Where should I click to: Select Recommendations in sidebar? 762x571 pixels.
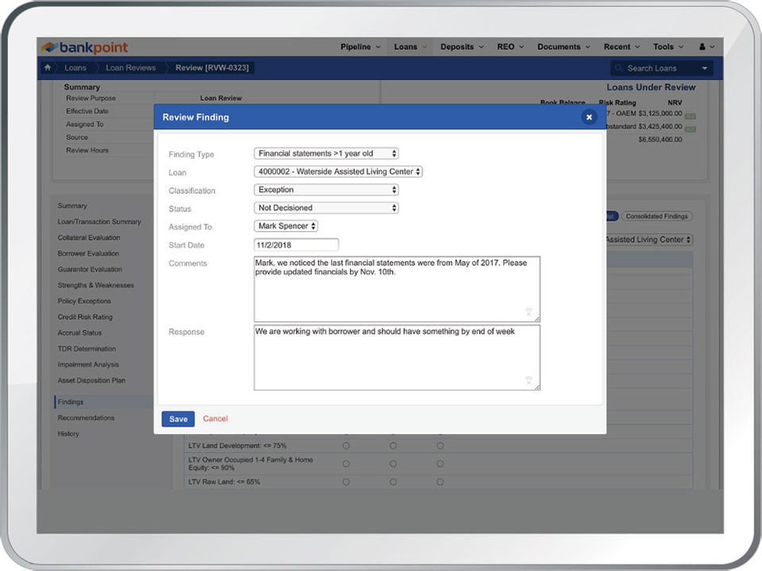coord(86,418)
